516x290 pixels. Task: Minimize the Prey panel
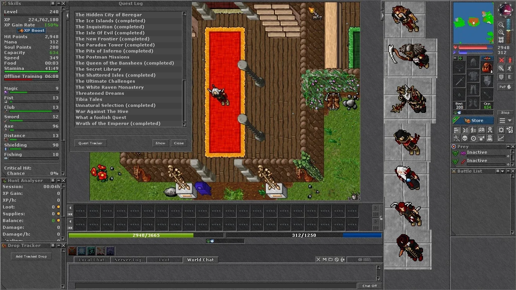point(508,147)
